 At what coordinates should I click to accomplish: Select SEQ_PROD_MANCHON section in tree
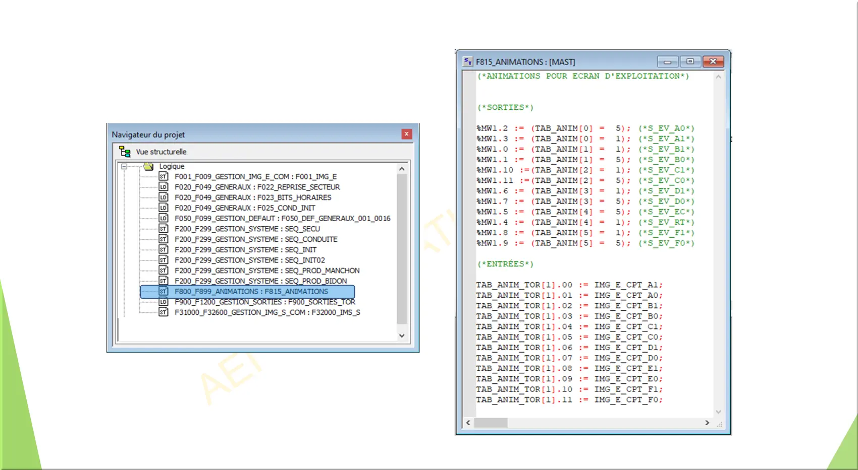click(267, 271)
